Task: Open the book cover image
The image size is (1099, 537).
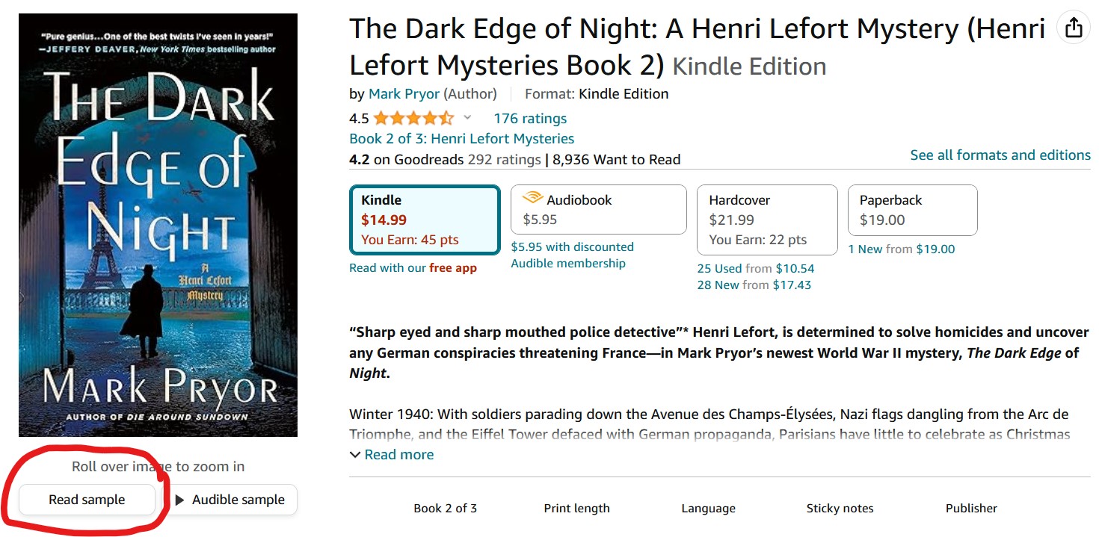Action: [158, 225]
